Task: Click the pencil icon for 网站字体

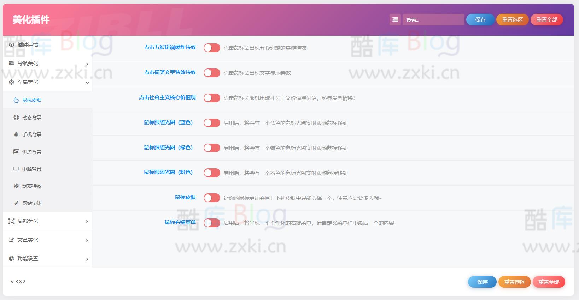Action: [x=16, y=203]
